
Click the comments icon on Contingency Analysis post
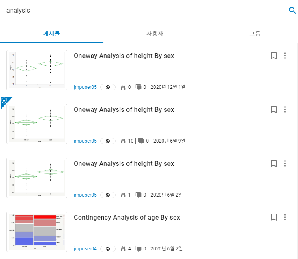[139, 249]
